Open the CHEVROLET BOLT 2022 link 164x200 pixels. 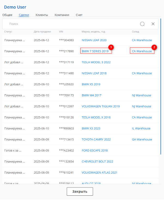[98, 162]
